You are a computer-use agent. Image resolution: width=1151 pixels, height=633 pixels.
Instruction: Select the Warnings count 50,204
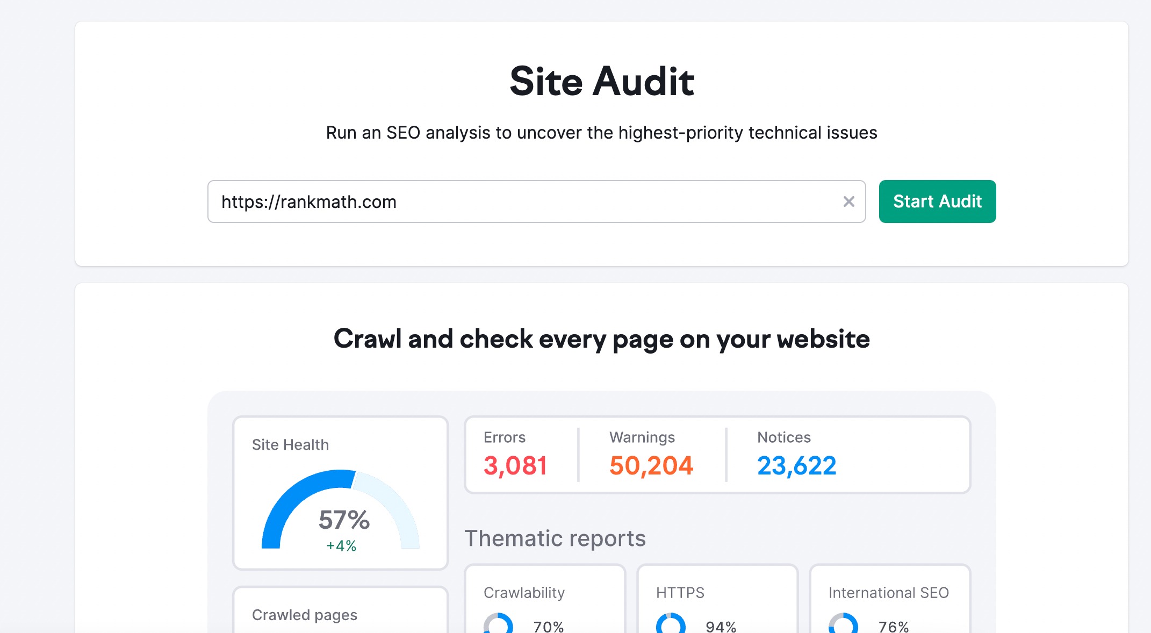coord(651,465)
